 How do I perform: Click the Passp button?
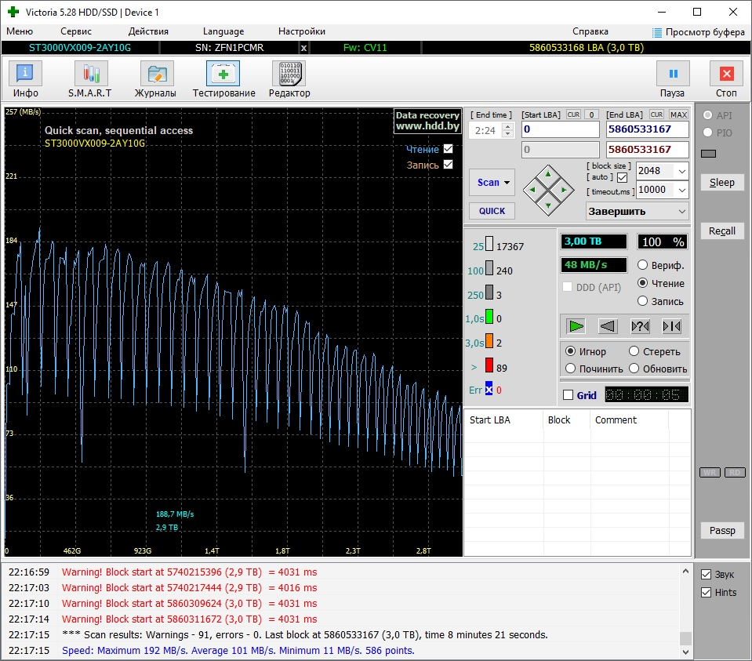(x=721, y=531)
